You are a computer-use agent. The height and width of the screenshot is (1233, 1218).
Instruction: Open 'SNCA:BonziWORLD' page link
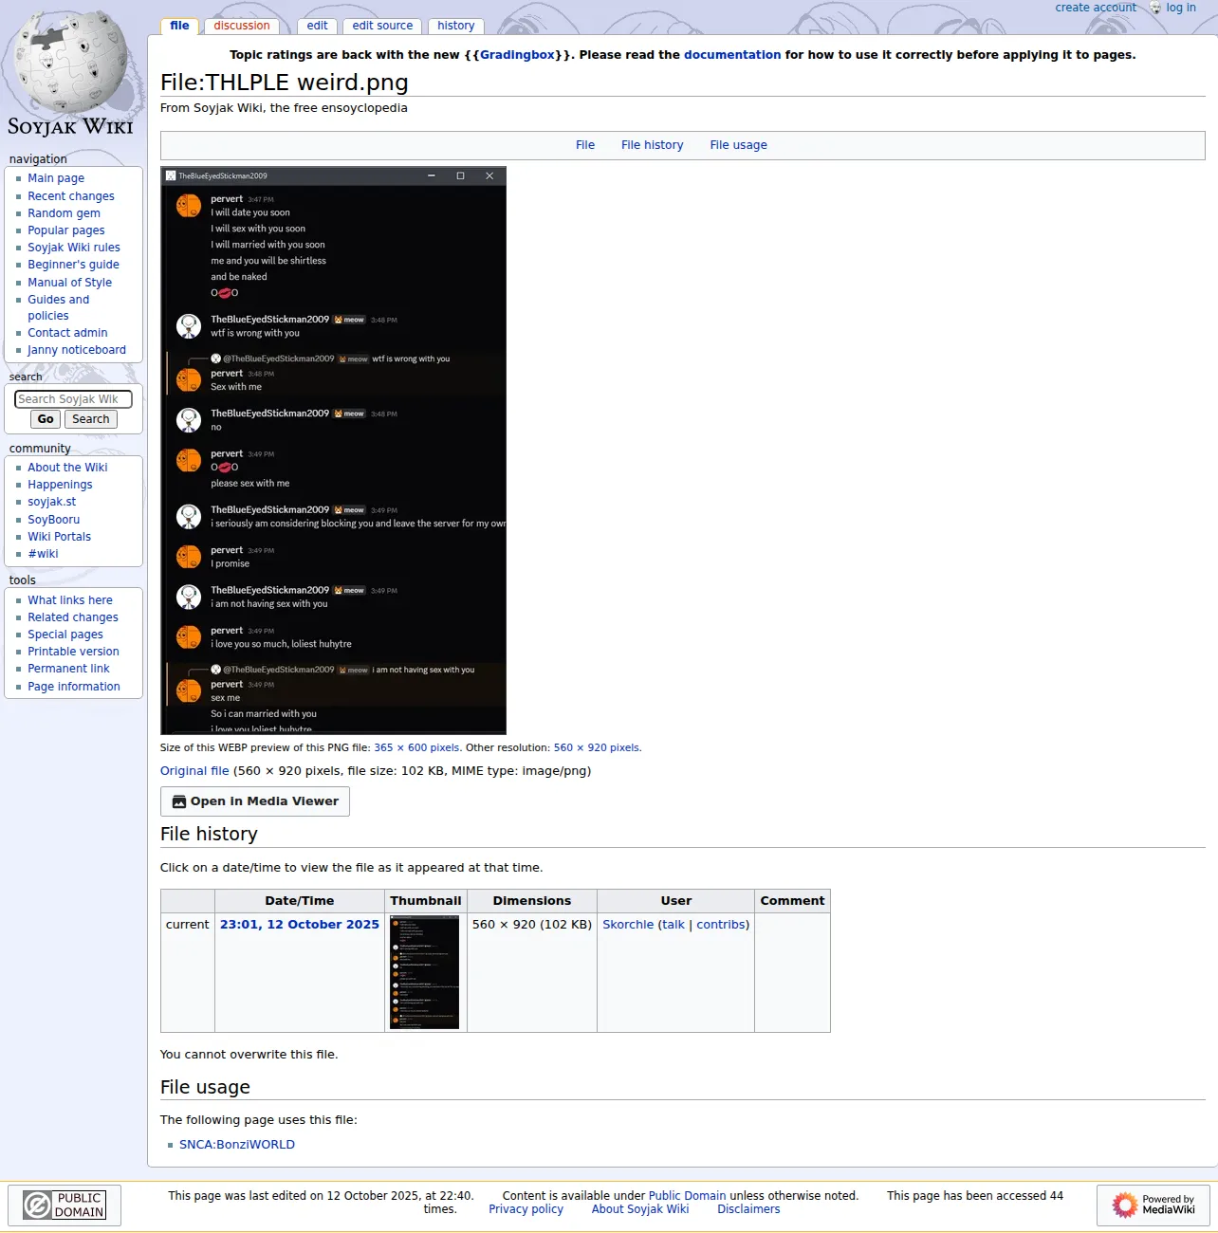(237, 1145)
